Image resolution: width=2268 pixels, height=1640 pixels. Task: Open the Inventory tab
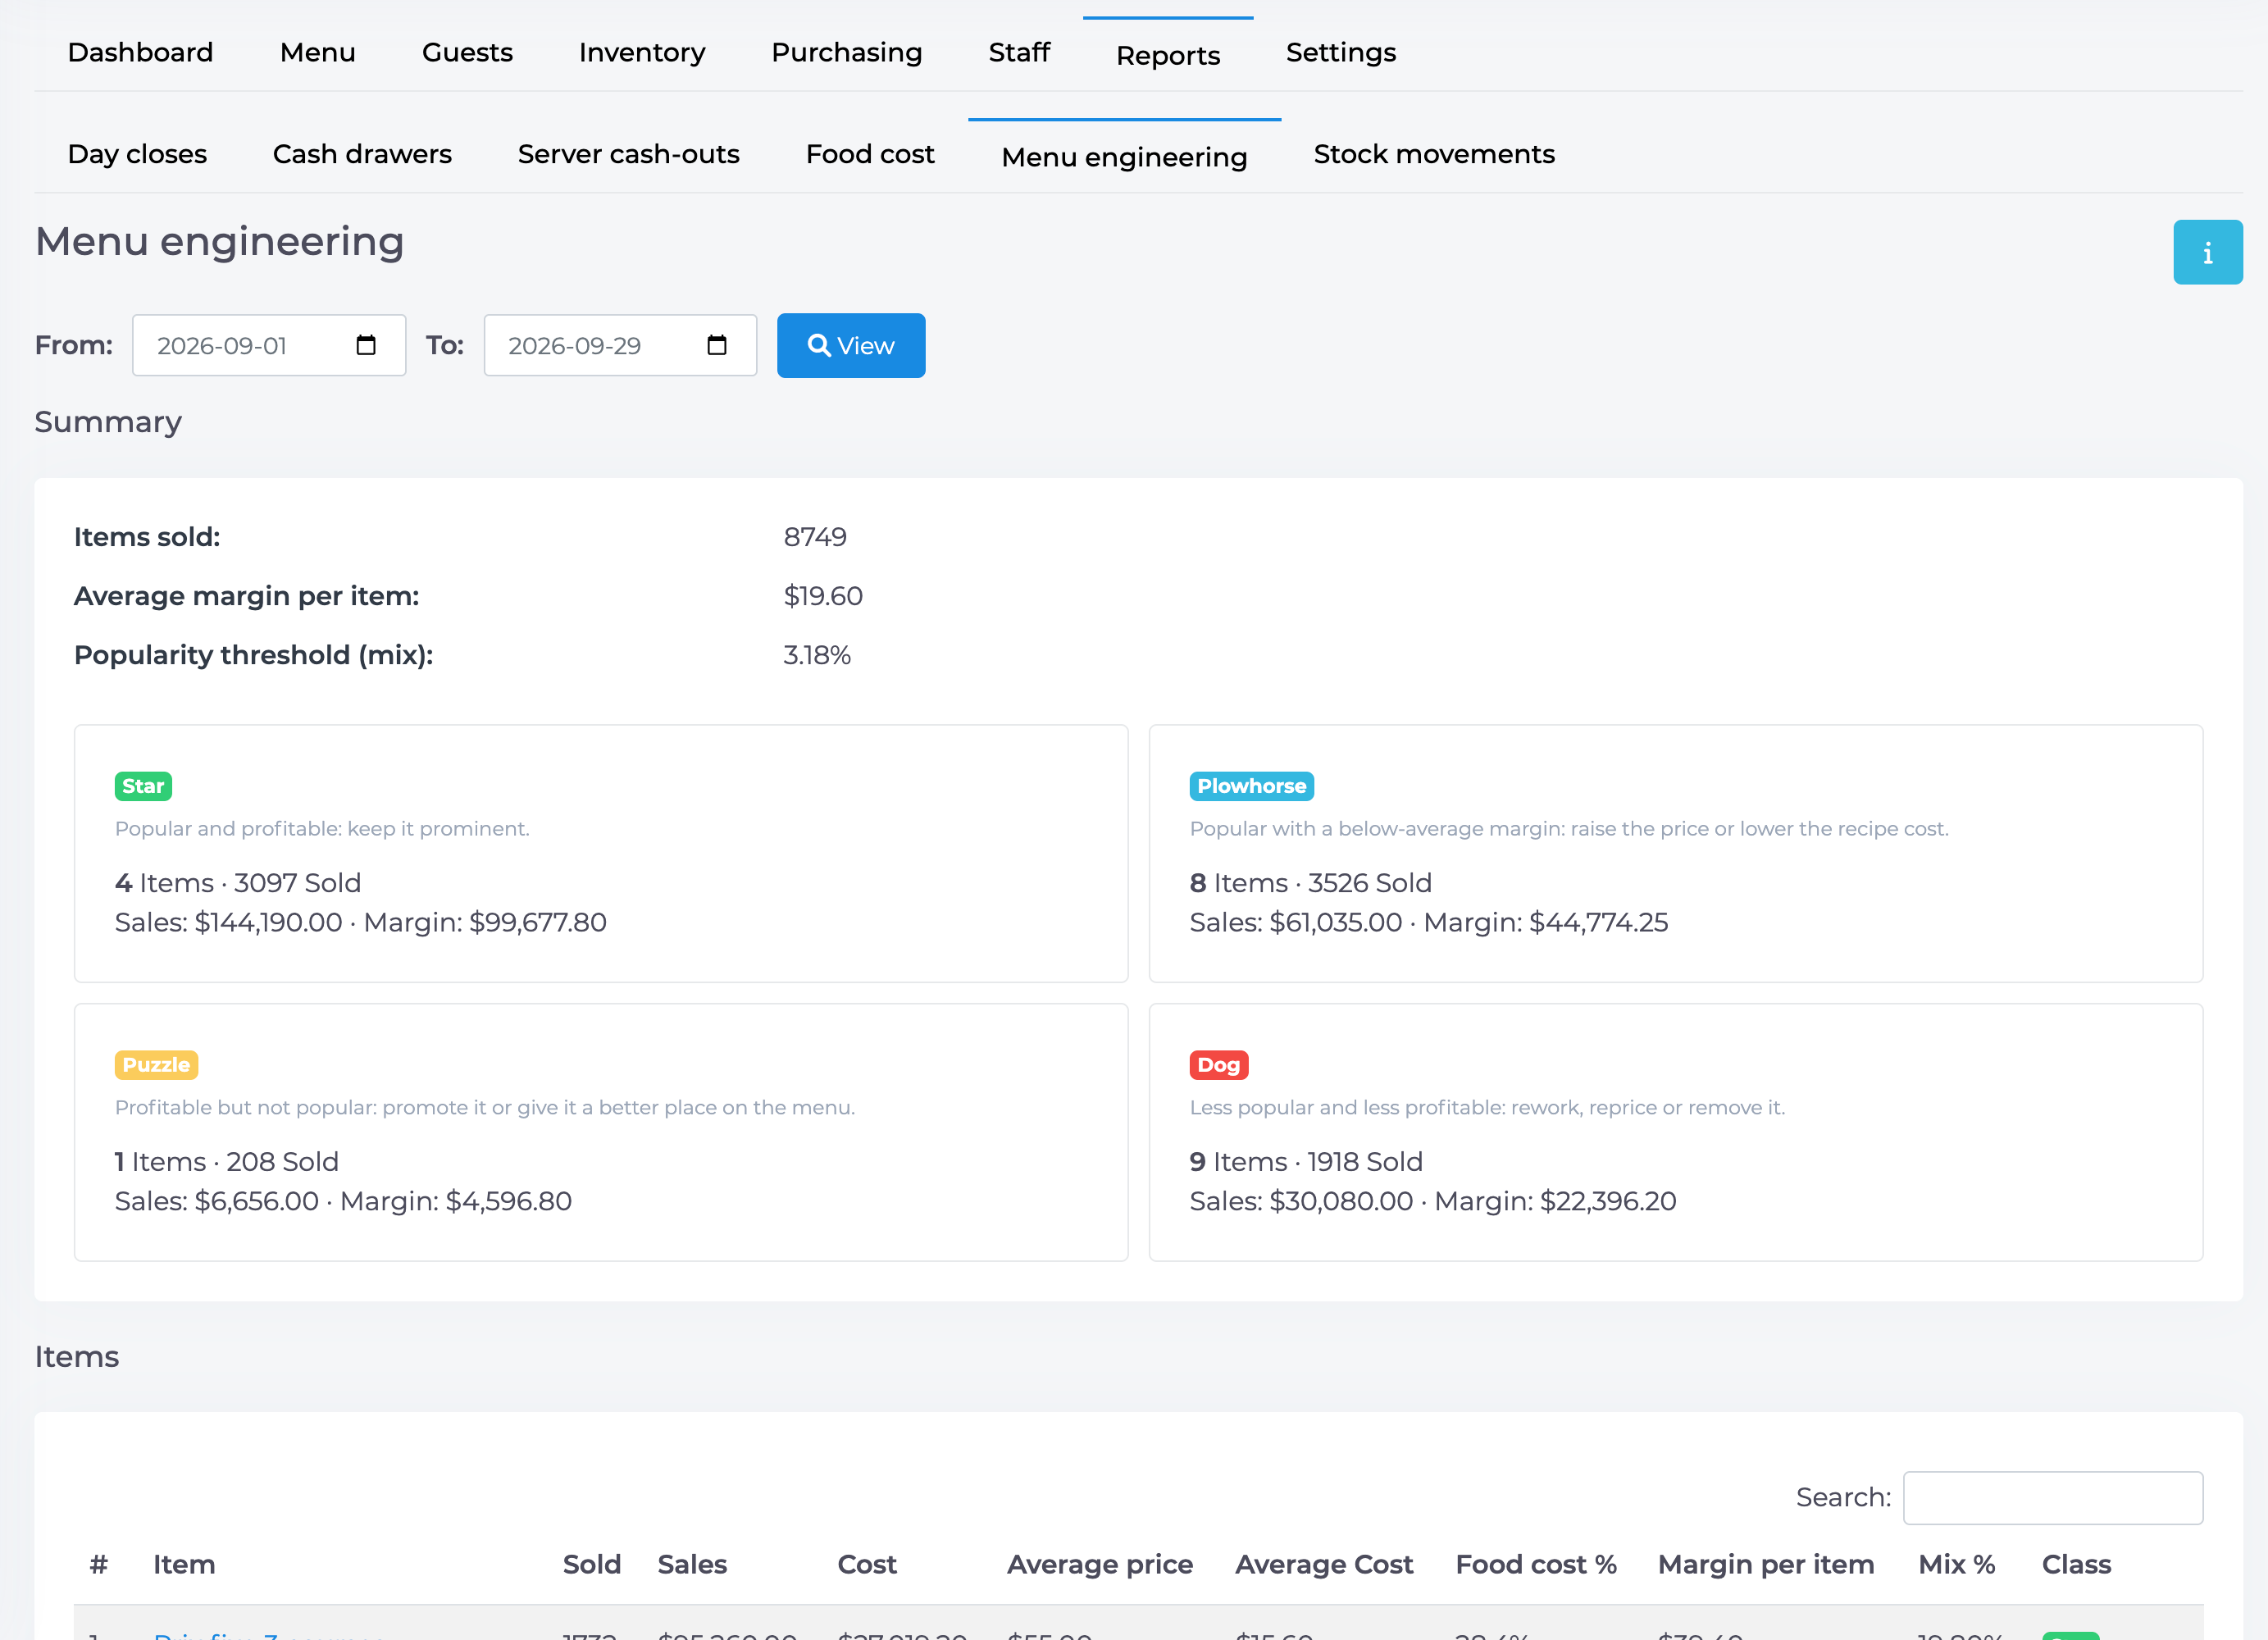click(642, 52)
